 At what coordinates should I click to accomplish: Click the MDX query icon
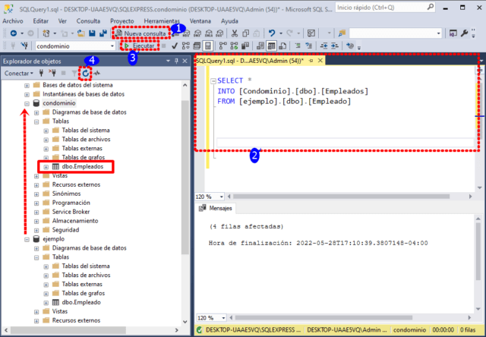point(186,33)
